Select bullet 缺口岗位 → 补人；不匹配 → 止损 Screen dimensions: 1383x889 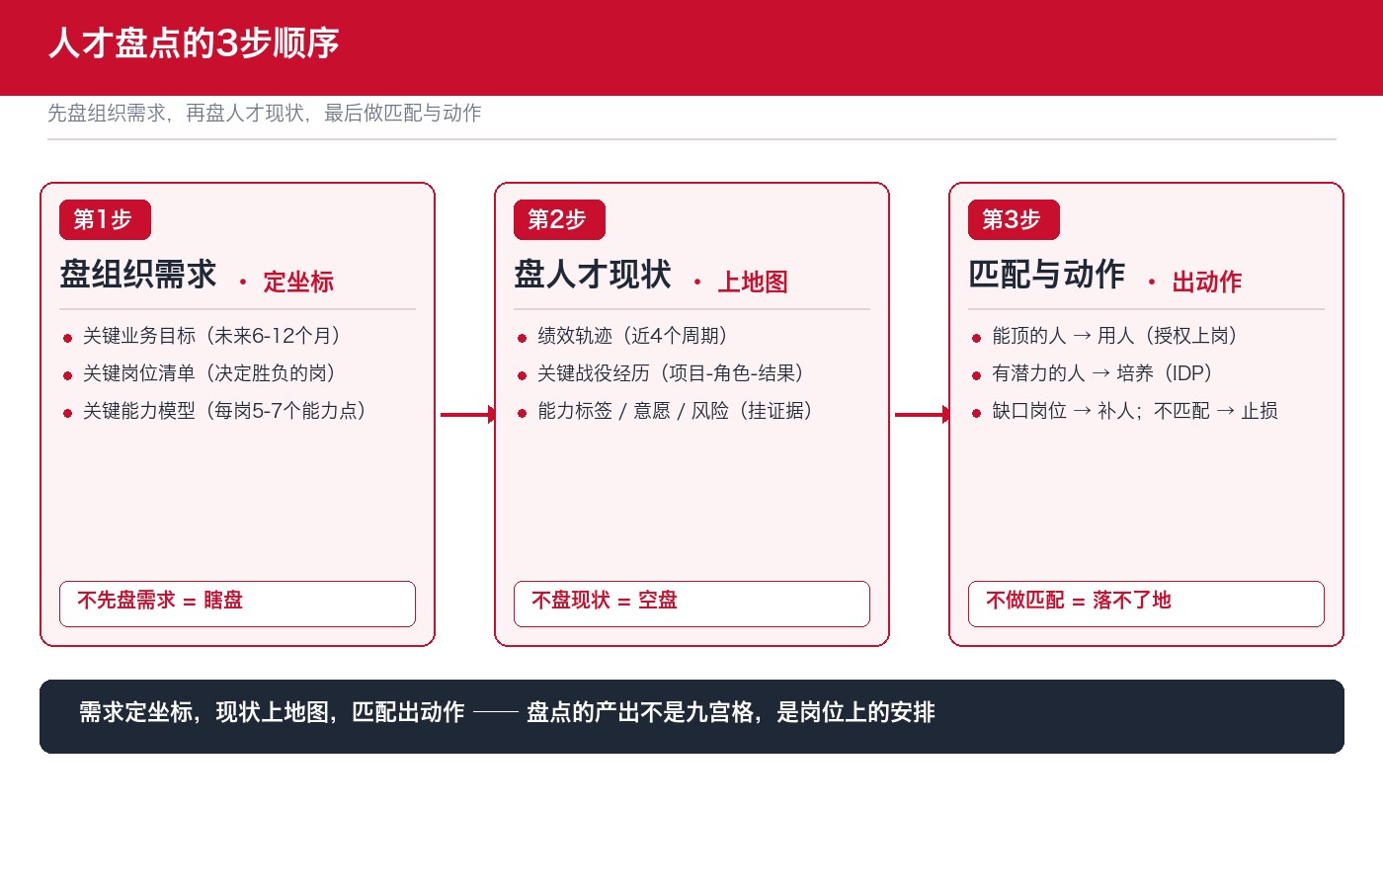coord(1124,411)
